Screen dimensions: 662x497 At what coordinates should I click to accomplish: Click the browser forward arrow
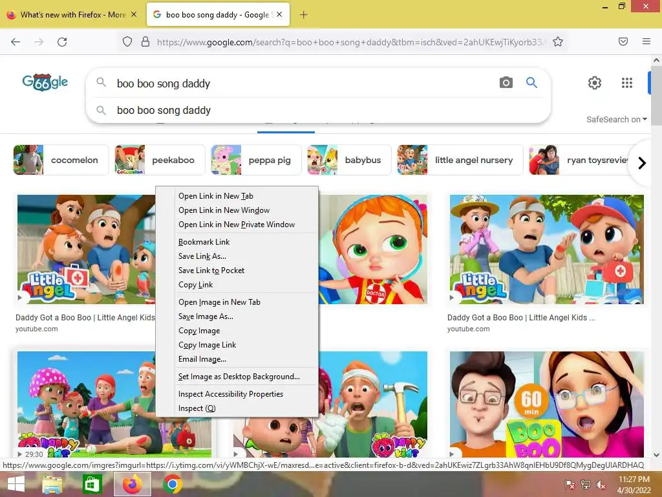coord(39,42)
